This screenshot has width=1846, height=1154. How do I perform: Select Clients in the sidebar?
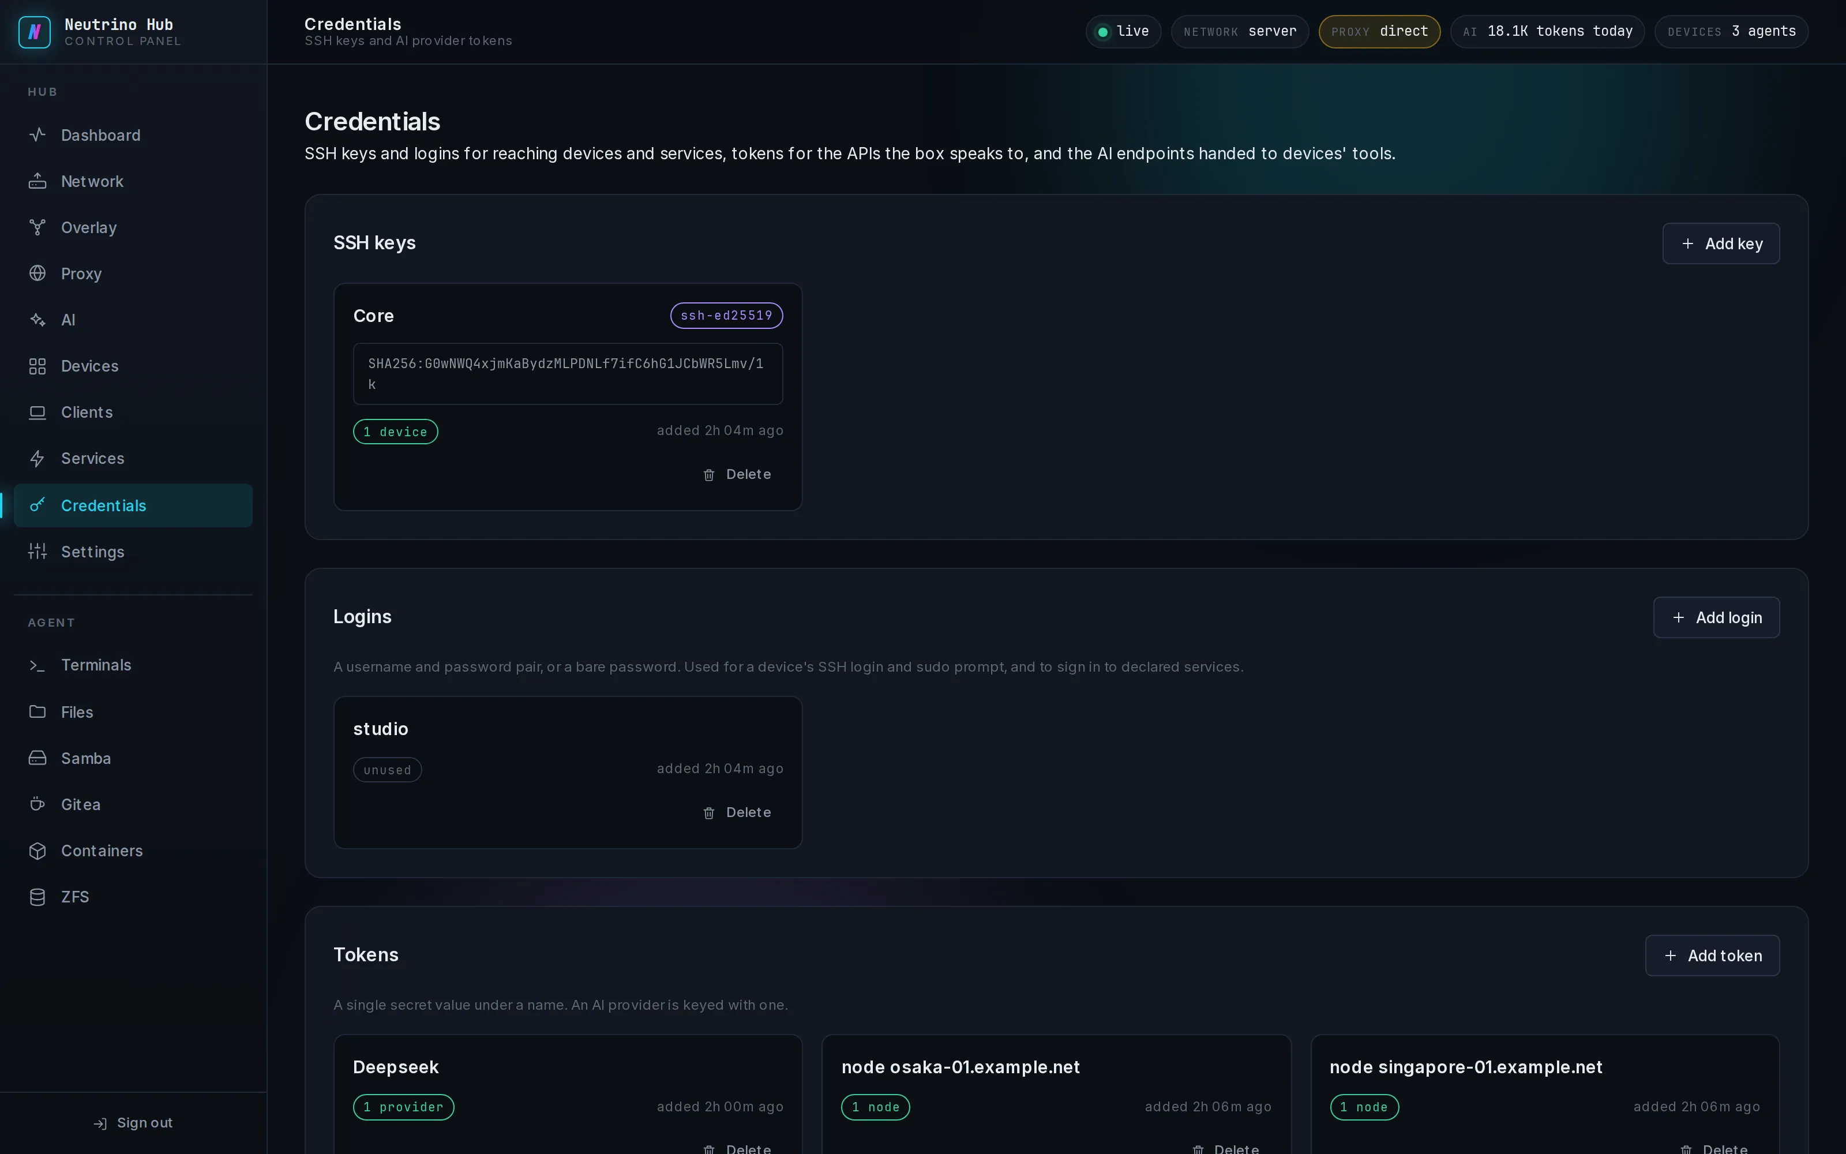[133, 412]
